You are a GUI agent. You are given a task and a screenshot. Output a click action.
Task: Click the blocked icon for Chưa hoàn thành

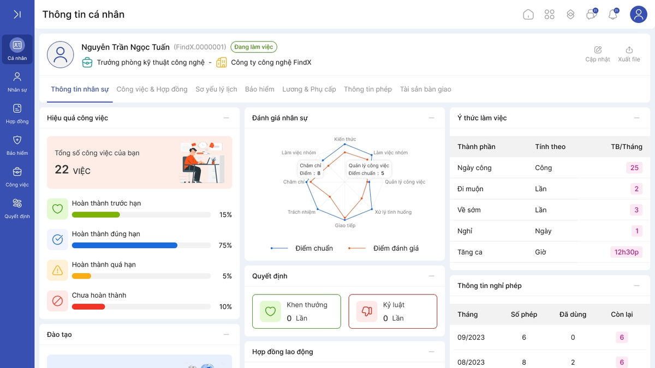pyautogui.click(x=57, y=300)
